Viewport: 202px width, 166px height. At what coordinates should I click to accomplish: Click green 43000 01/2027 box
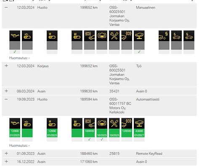[x=139, y=133]
